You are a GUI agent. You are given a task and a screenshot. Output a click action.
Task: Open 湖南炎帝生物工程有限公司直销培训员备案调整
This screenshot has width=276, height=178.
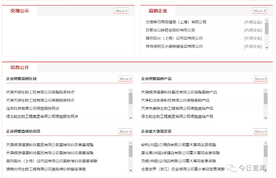click(46, 169)
